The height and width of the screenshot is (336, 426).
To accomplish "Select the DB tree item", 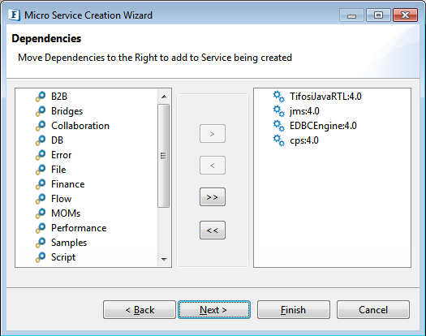I will tap(57, 140).
